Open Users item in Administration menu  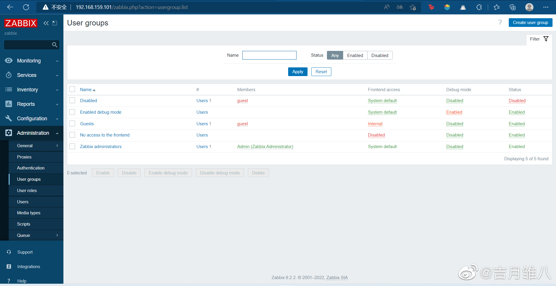[23, 202]
